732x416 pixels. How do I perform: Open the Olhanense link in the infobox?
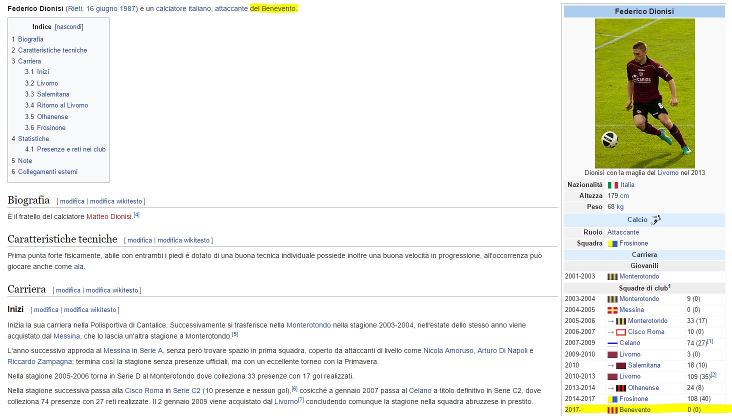[x=643, y=388]
